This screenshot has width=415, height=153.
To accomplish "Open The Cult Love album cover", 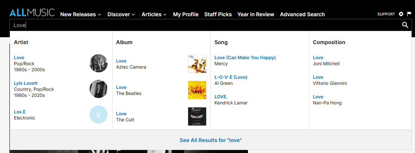I will [197, 116].
